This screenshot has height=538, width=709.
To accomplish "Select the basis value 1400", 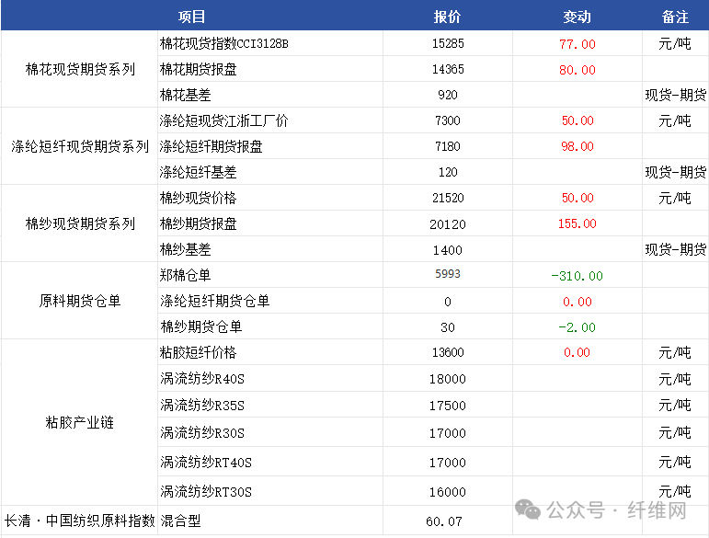I will tap(448, 250).
